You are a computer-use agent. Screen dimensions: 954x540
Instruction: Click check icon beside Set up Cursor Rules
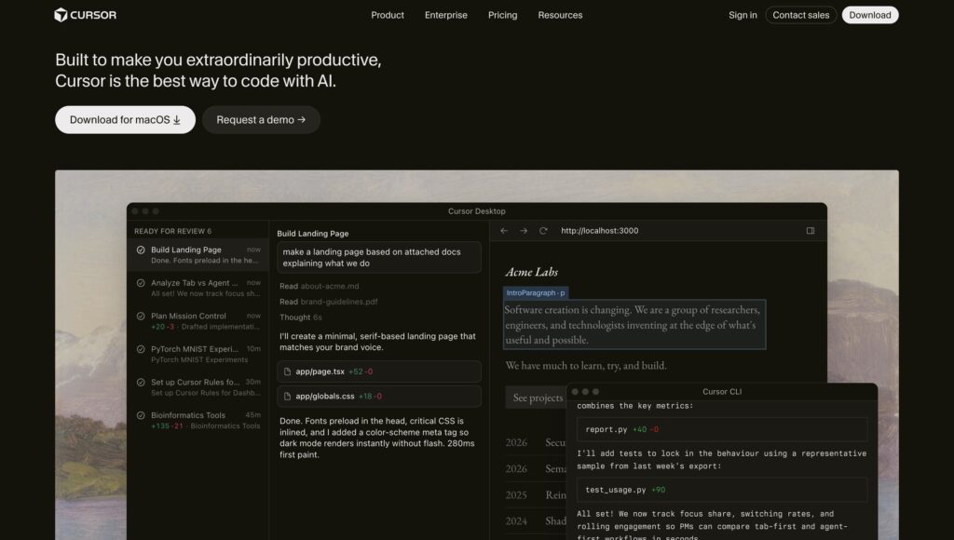[141, 383]
